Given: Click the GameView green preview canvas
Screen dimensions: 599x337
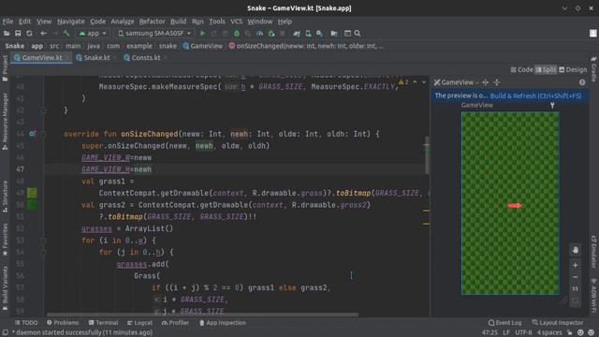Looking at the screenshot, I should 510,203.
